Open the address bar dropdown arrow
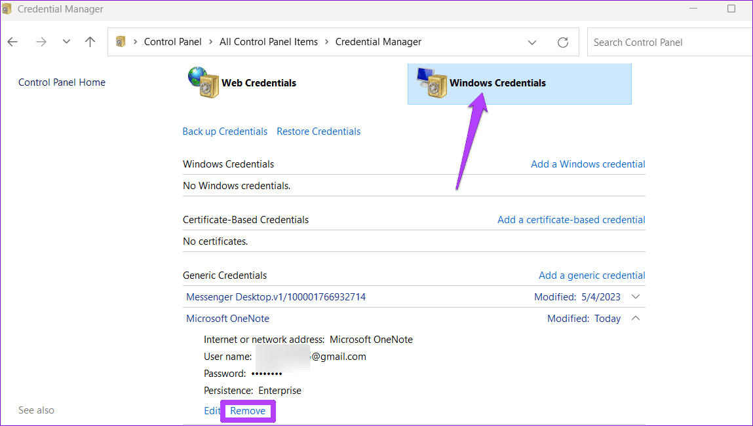The height and width of the screenshot is (426, 753). coord(532,41)
